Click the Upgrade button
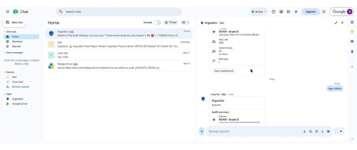This screenshot has height=150, width=357. (310, 12)
